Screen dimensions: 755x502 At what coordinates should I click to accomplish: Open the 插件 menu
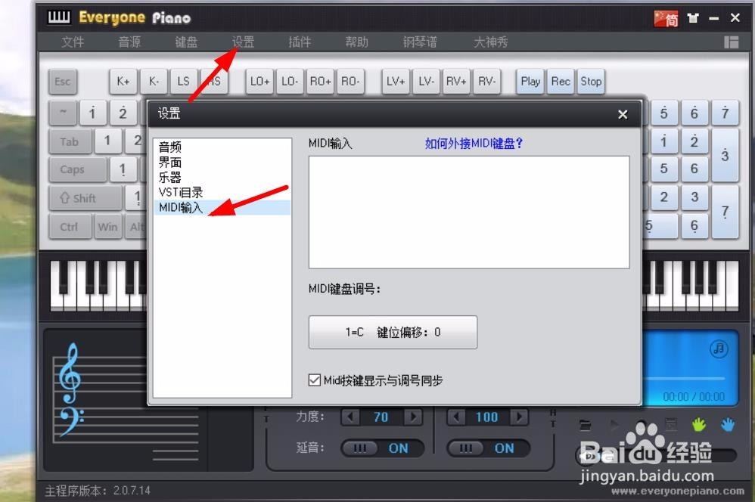tap(300, 42)
